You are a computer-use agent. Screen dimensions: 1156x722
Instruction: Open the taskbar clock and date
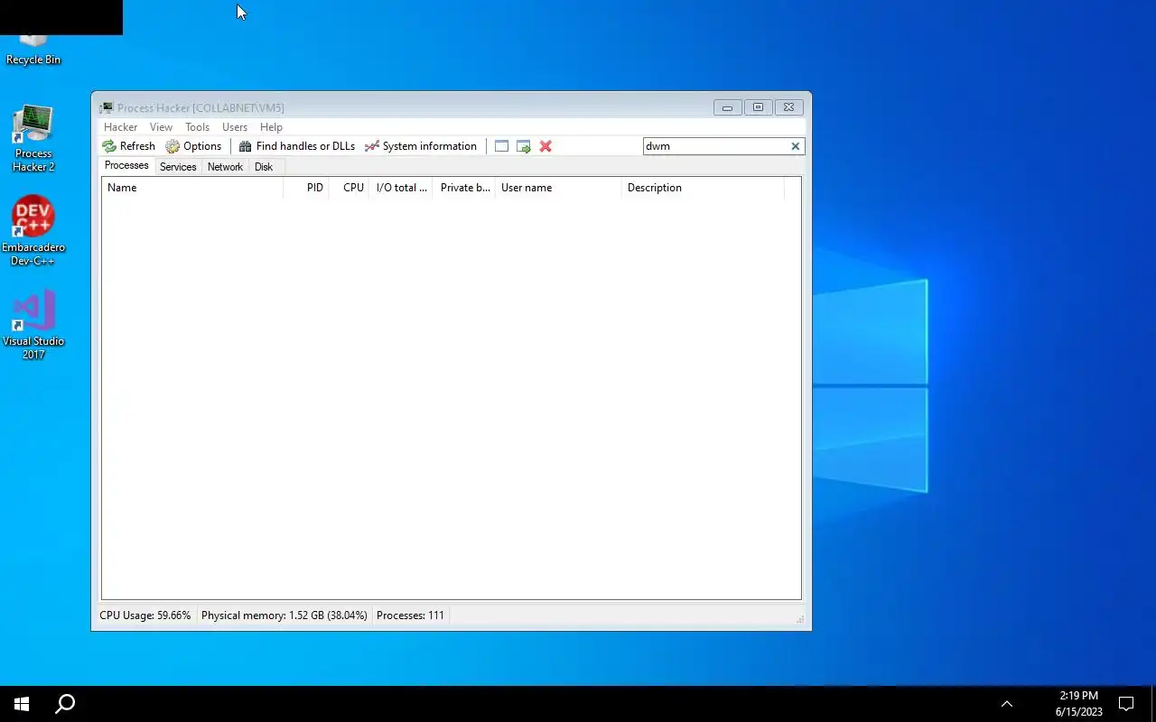1079,704
